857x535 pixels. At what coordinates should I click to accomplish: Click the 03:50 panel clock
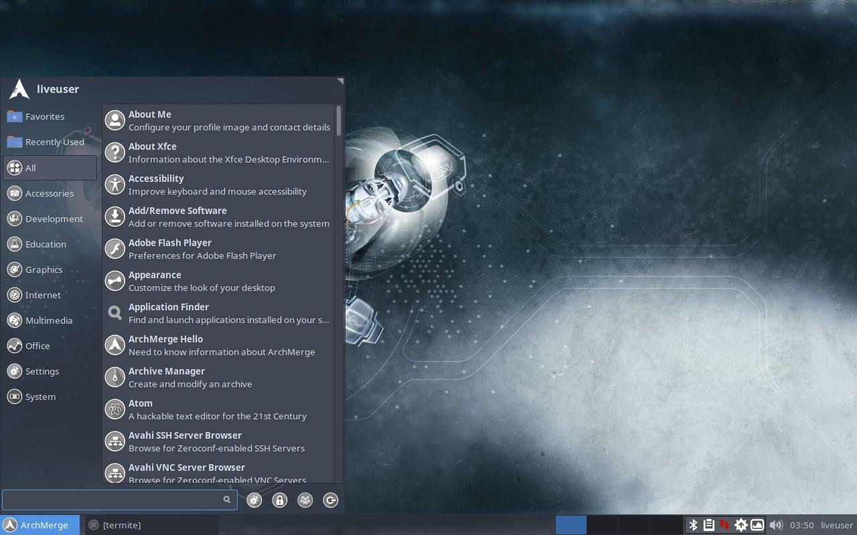[x=801, y=525]
